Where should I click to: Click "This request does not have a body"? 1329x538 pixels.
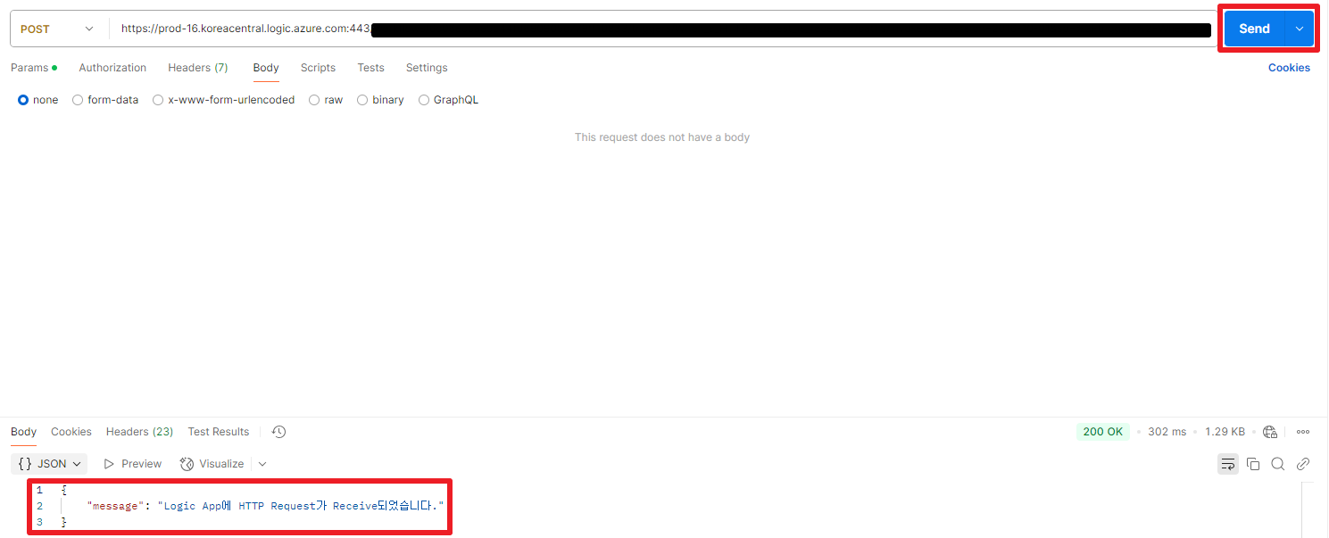point(662,137)
